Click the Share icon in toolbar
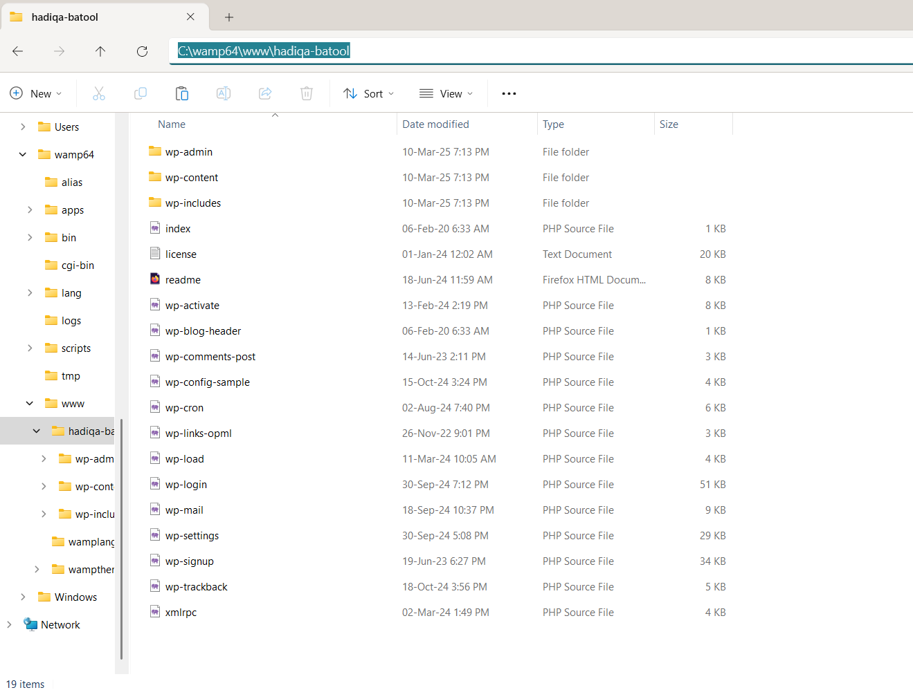913x690 pixels. [265, 93]
